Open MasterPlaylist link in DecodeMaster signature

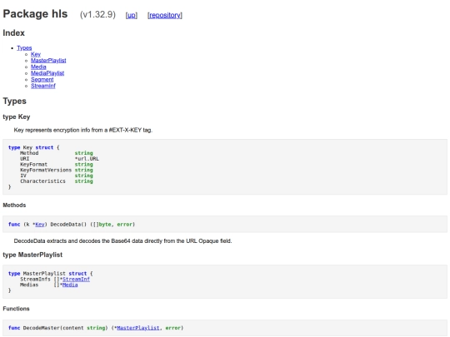point(138,328)
